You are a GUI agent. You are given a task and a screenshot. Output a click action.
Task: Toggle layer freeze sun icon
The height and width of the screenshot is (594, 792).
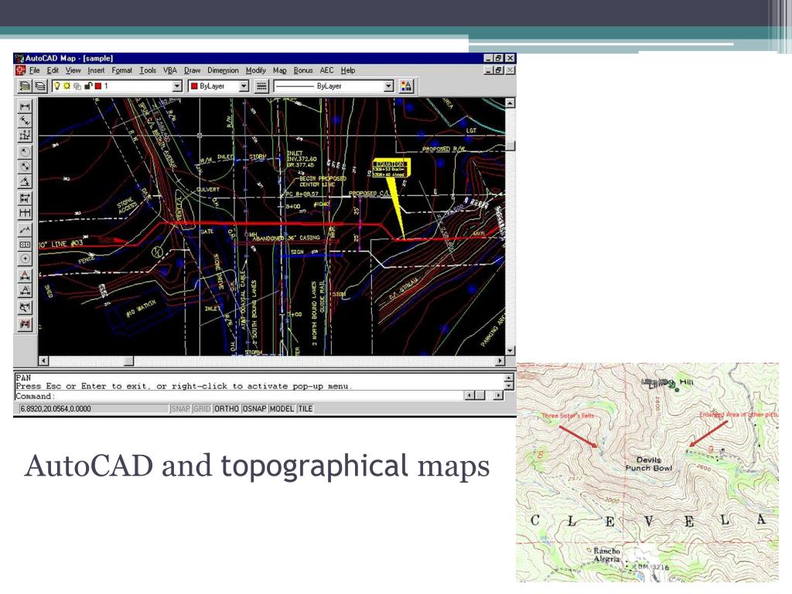pyautogui.click(x=67, y=86)
